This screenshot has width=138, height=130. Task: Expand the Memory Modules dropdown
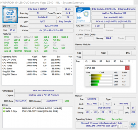[x=106, y=48]
